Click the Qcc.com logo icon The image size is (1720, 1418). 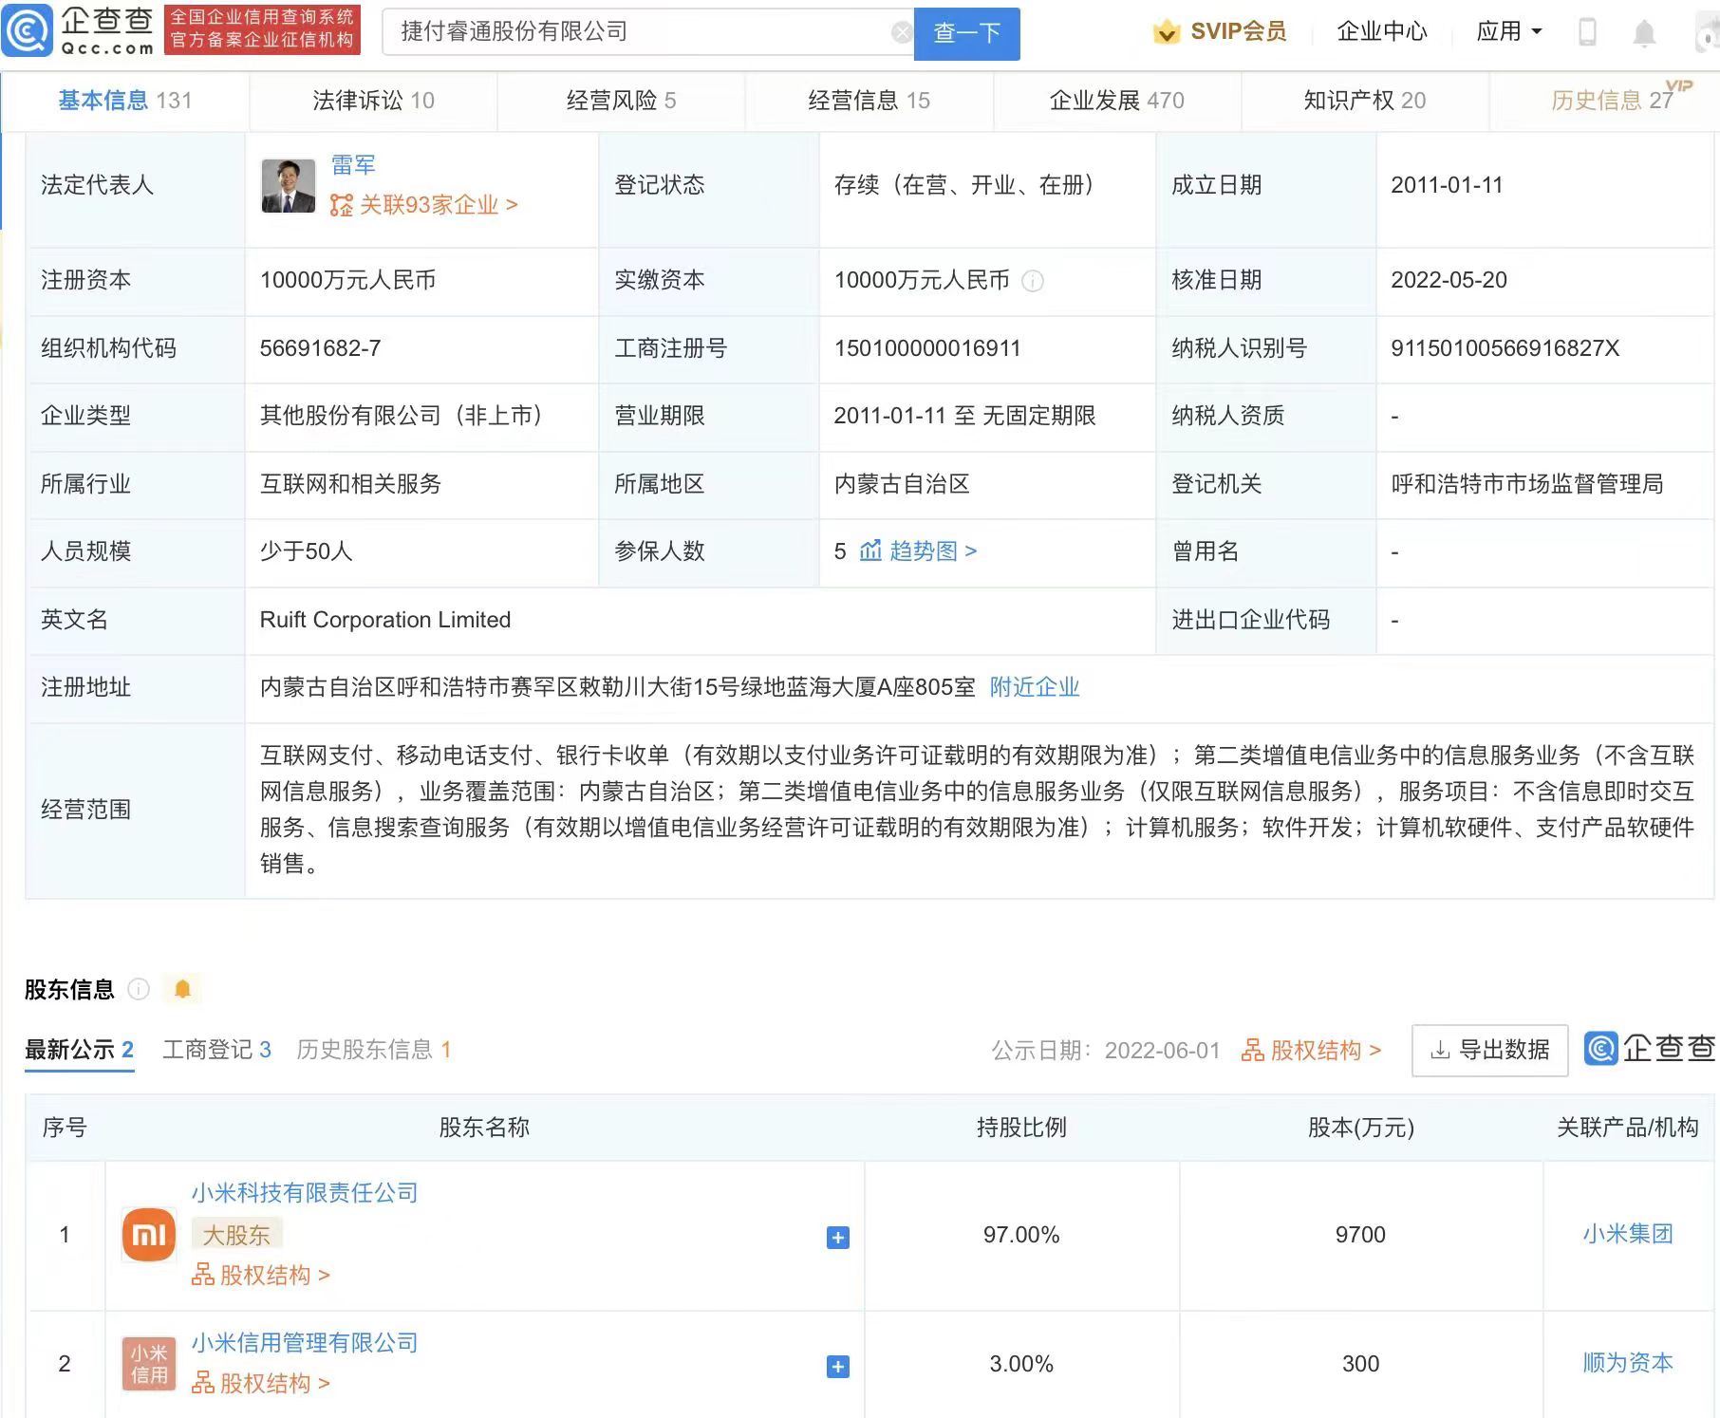point(27,31)
